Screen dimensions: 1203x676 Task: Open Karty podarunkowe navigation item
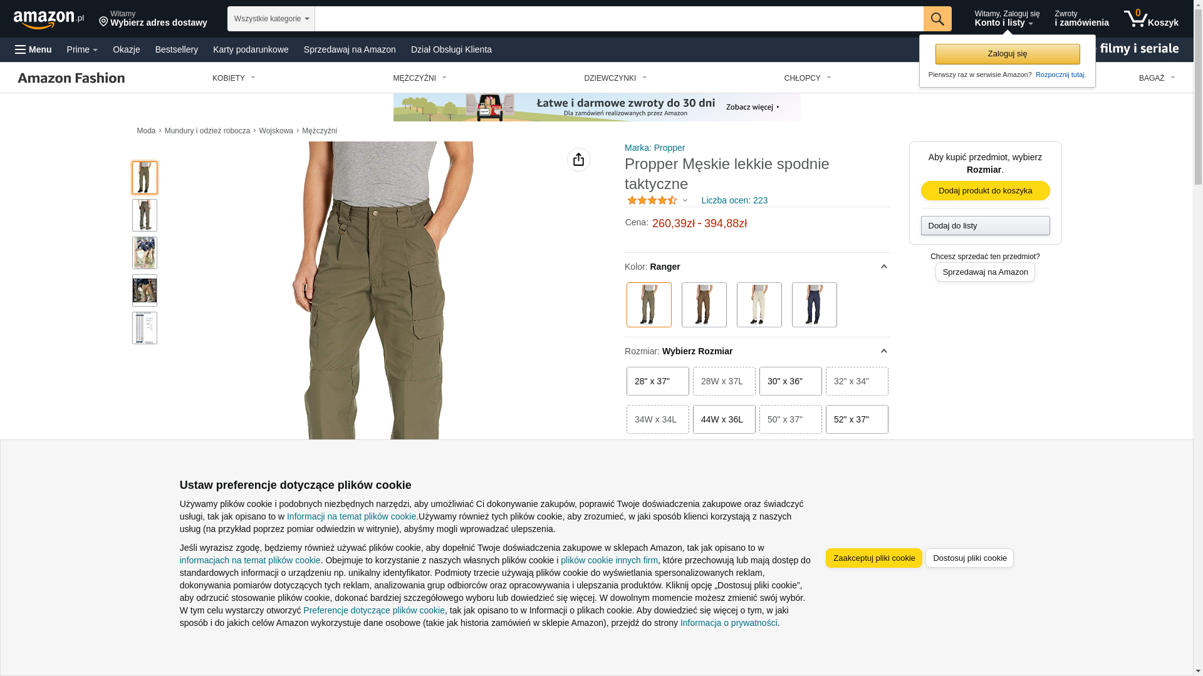coord(251,49)
